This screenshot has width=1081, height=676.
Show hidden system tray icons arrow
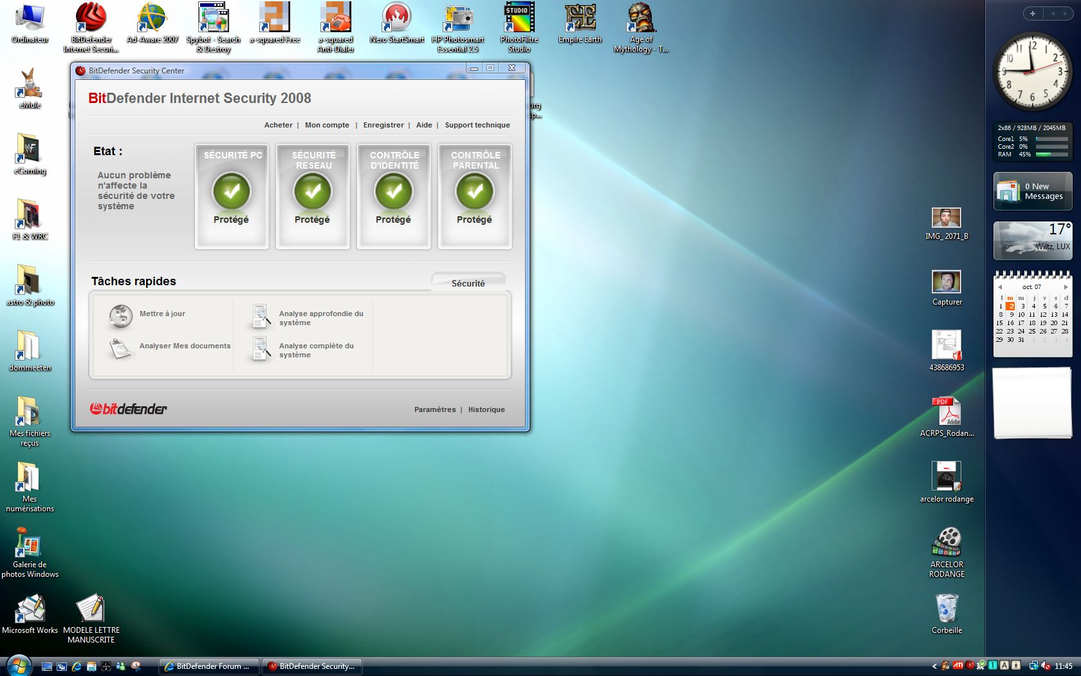pyautogui.click(x=934, y=666)
